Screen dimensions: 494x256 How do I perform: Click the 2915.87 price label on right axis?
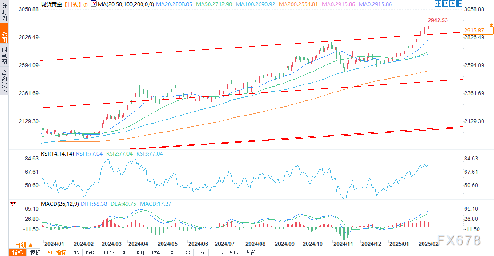pos(477,30)
